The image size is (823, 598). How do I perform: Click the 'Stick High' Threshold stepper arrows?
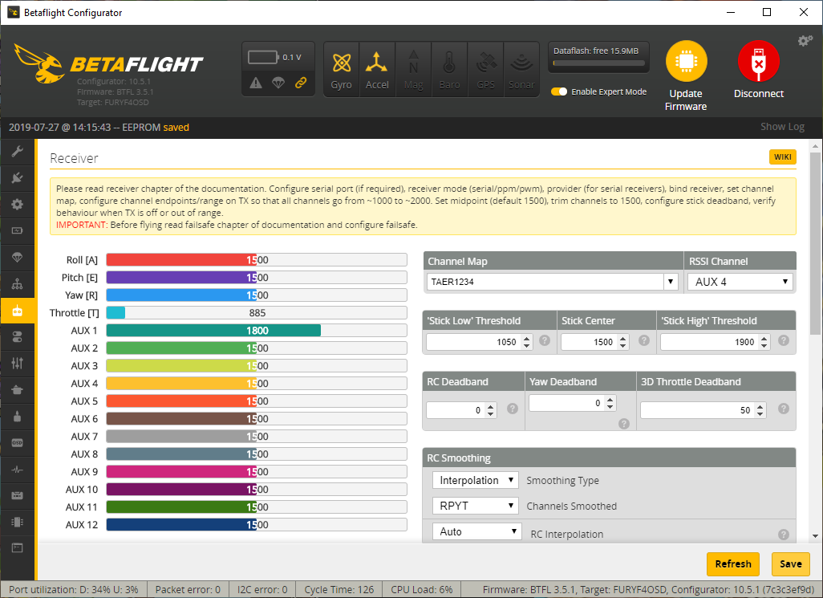[764, 342]
